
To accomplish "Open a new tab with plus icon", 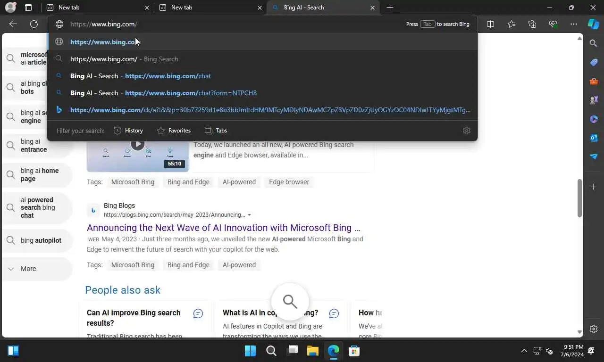I will pyautogui.click(x=390, y=8).
